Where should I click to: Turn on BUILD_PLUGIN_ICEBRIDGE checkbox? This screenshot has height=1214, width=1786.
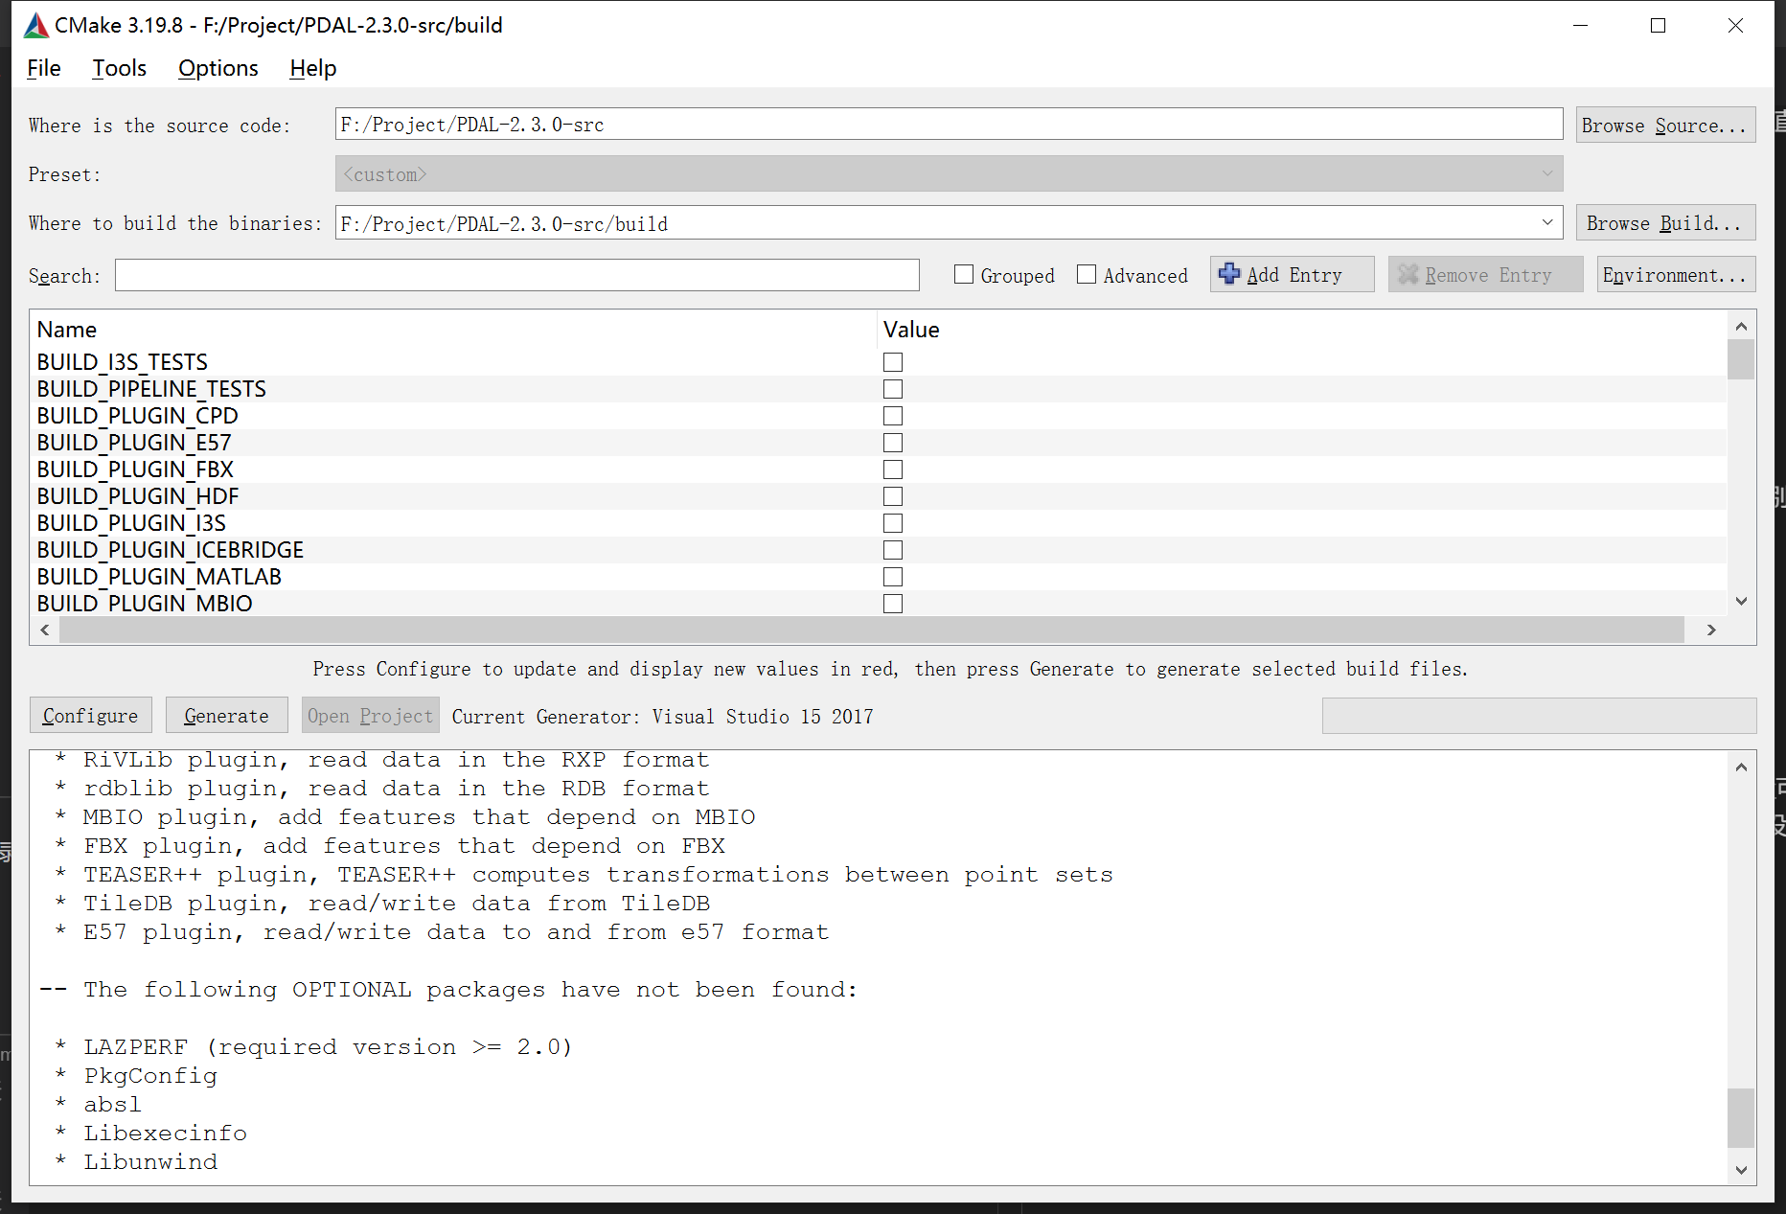(x=893, y=550)
